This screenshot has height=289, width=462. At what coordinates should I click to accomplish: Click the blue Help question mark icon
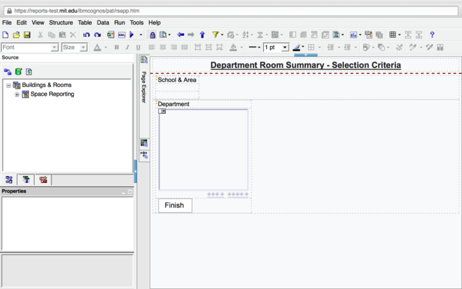pyautogui.click(x=432, y=35)
